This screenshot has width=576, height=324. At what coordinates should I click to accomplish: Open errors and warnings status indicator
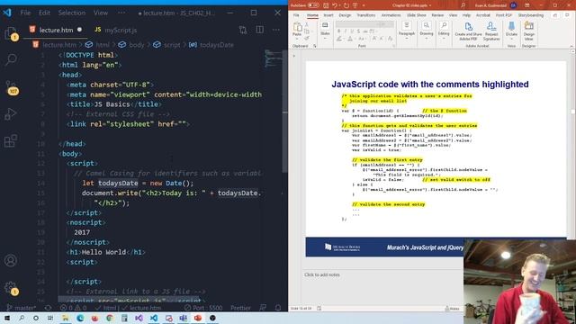pyautogui.click(x=73, y=308)
